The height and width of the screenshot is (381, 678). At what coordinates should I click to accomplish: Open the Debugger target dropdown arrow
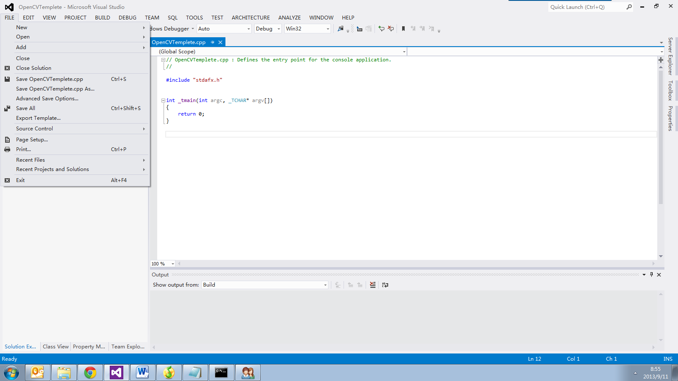193,29
